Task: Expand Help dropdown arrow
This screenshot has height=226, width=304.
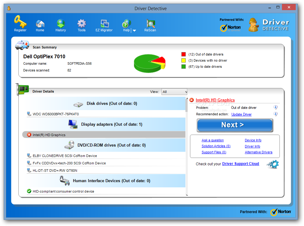Action: click(134, 31)
